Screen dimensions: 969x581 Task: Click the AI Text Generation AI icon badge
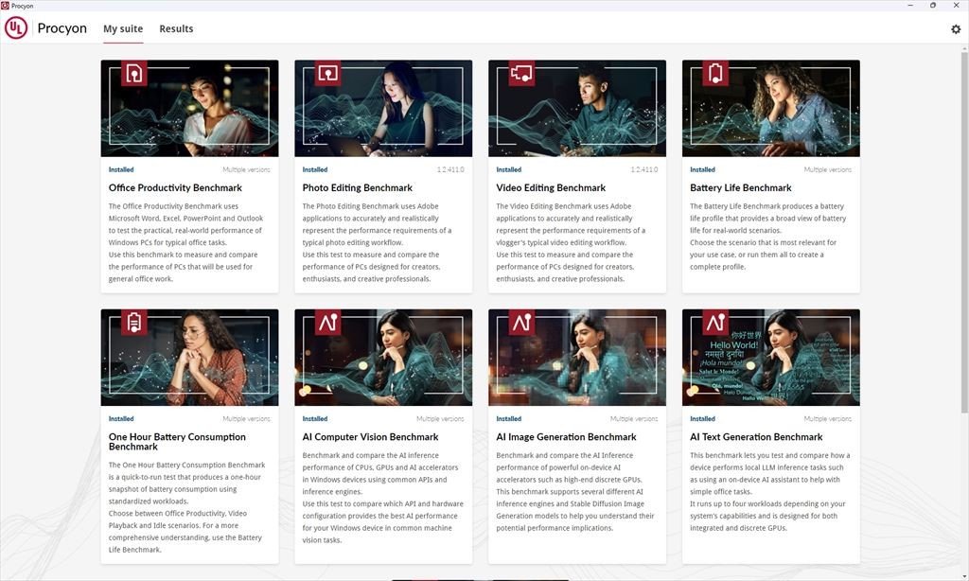(715, 322)
